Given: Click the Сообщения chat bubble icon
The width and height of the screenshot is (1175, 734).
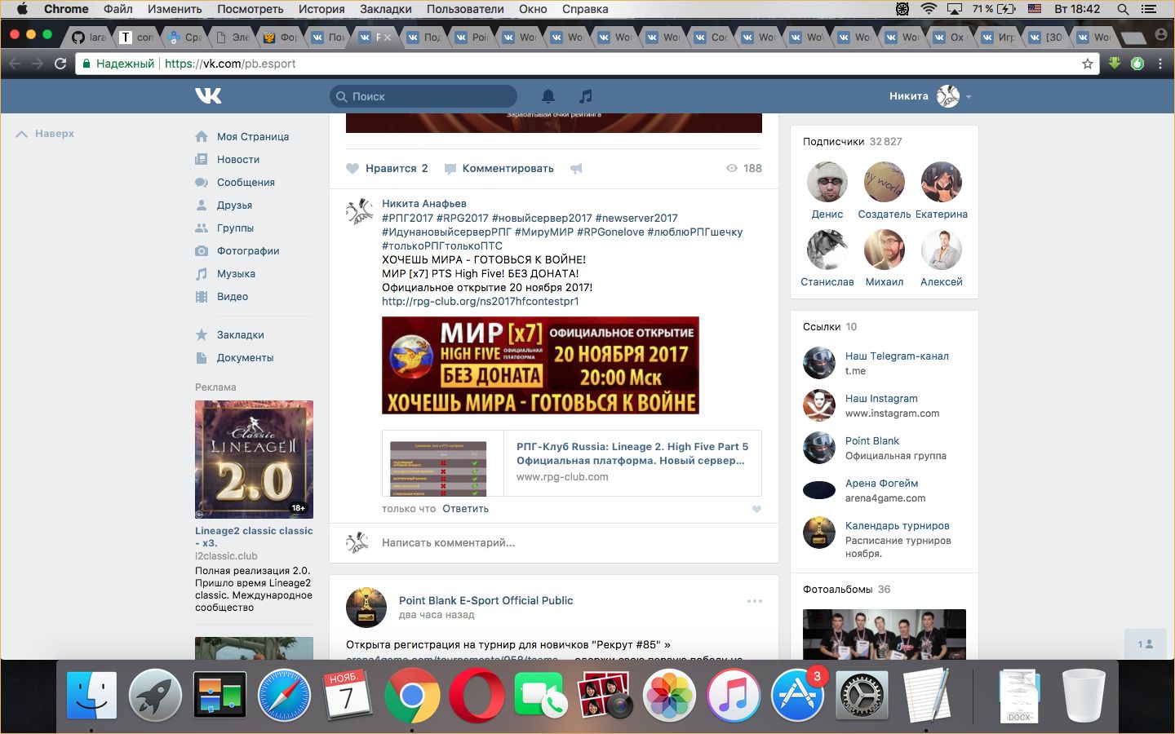Looking at the screenshot, I should tap(202, 183).
